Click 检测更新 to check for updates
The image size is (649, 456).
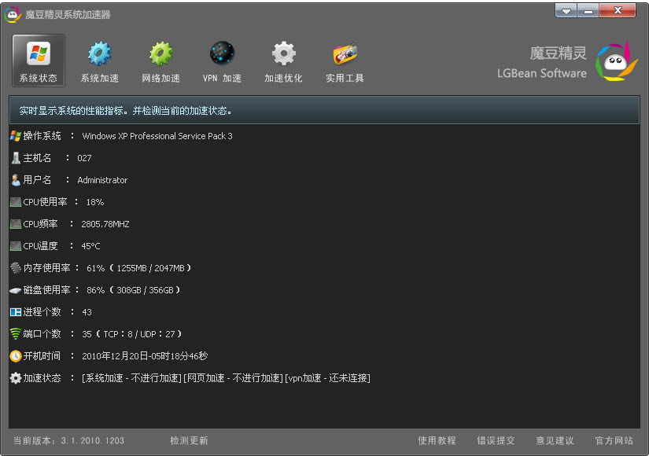(x=189, y=441)
